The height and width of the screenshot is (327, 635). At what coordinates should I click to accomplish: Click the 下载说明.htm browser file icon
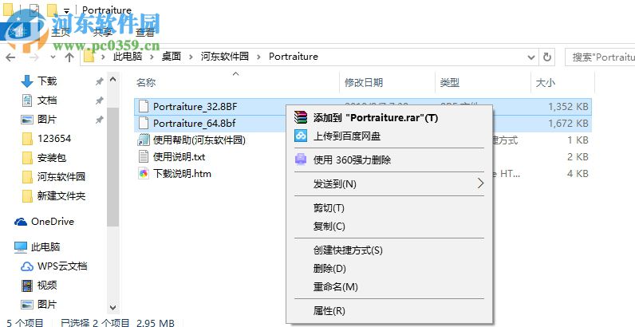(144, 174)
